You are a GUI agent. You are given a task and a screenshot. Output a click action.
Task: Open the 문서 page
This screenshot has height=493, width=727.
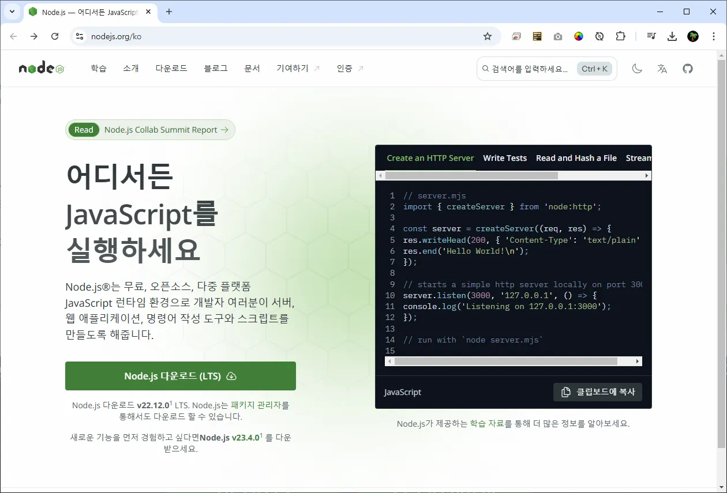click(x=252, y=69)
